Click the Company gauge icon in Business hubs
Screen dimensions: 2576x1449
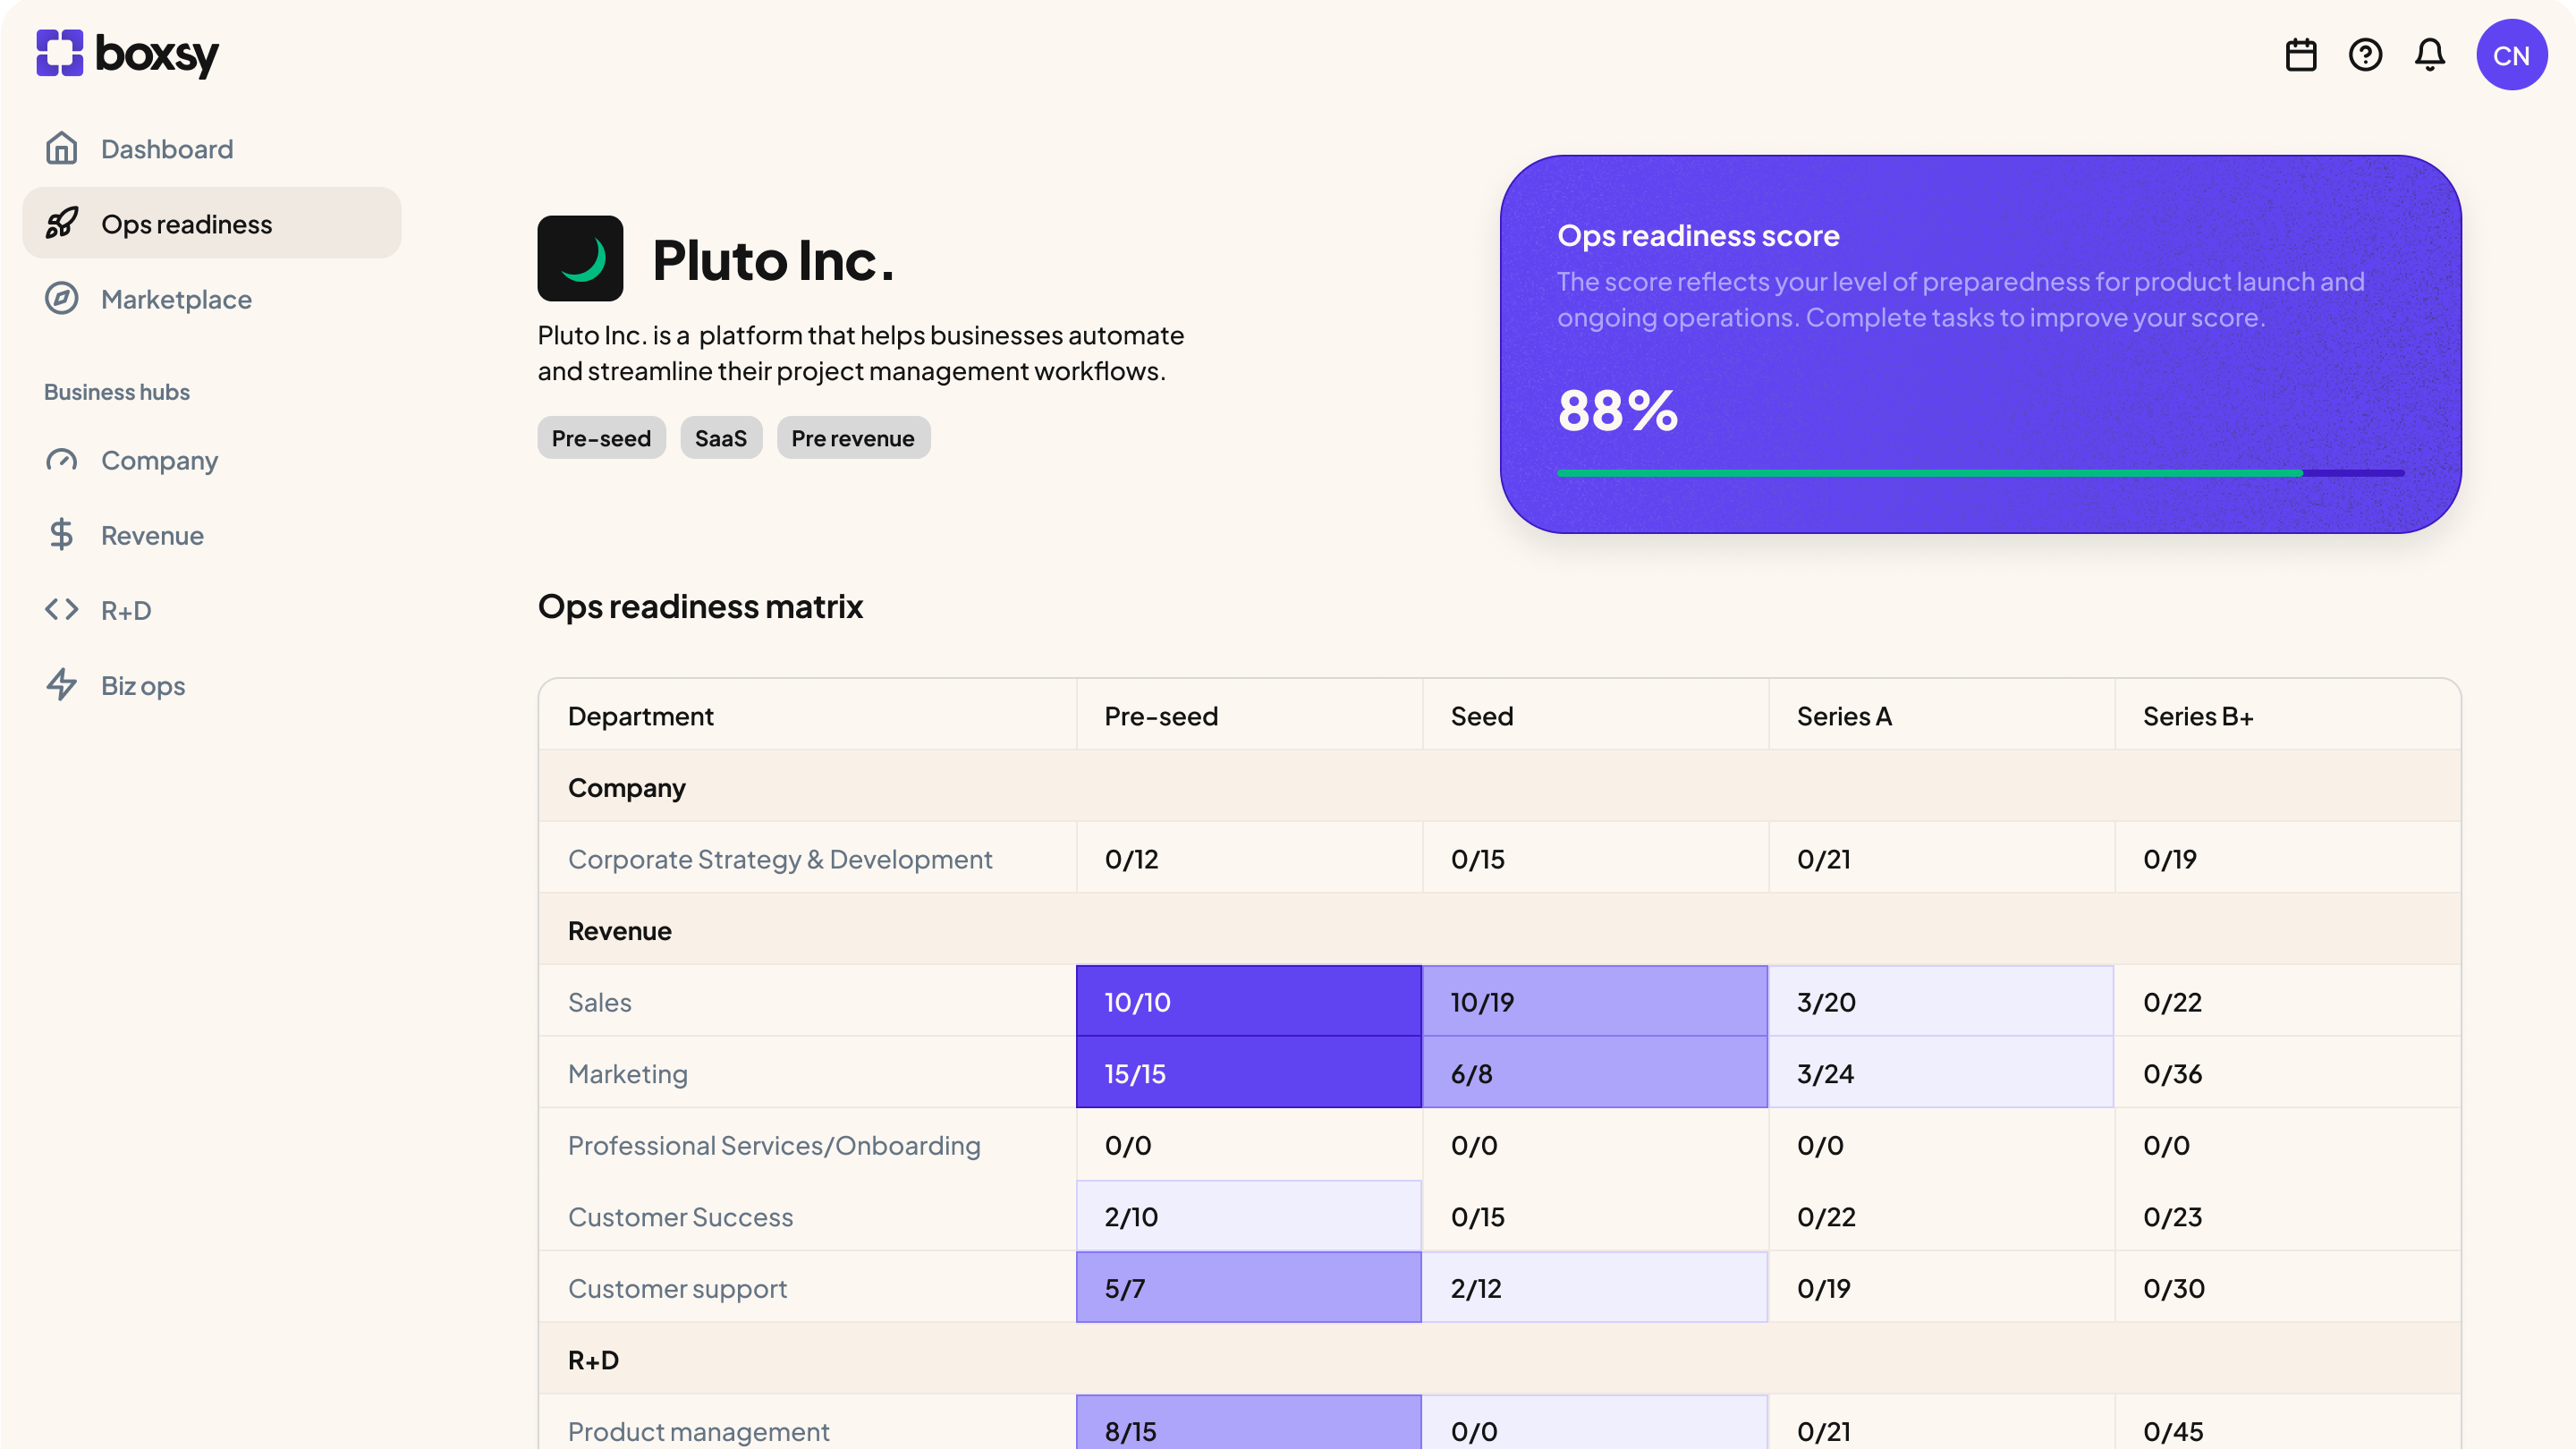coord(62,460)
